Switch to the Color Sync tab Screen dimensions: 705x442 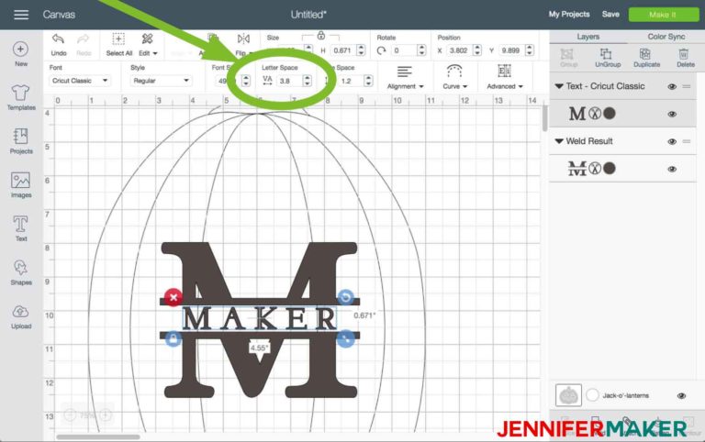tap(666, 37)
